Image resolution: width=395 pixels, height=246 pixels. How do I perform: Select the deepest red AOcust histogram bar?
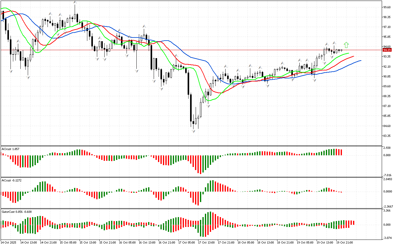pos(200,165)
